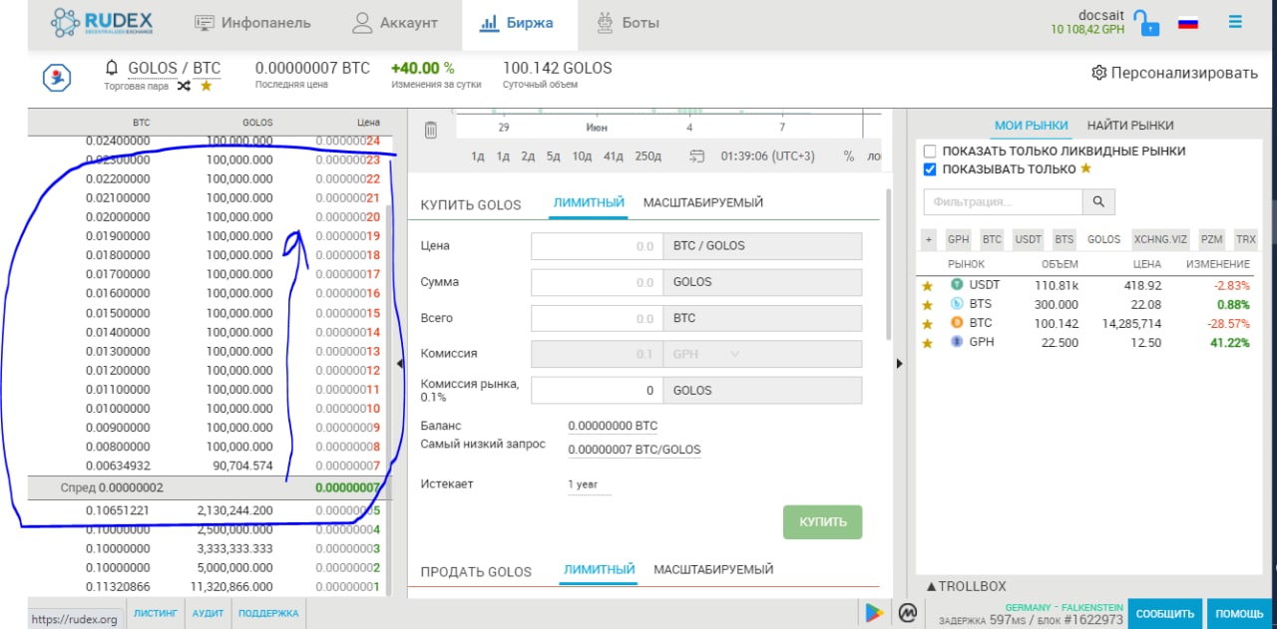Viewport: 1277px width, 629px height.
Task: Open the hamburger menu
Action: 1236,21
